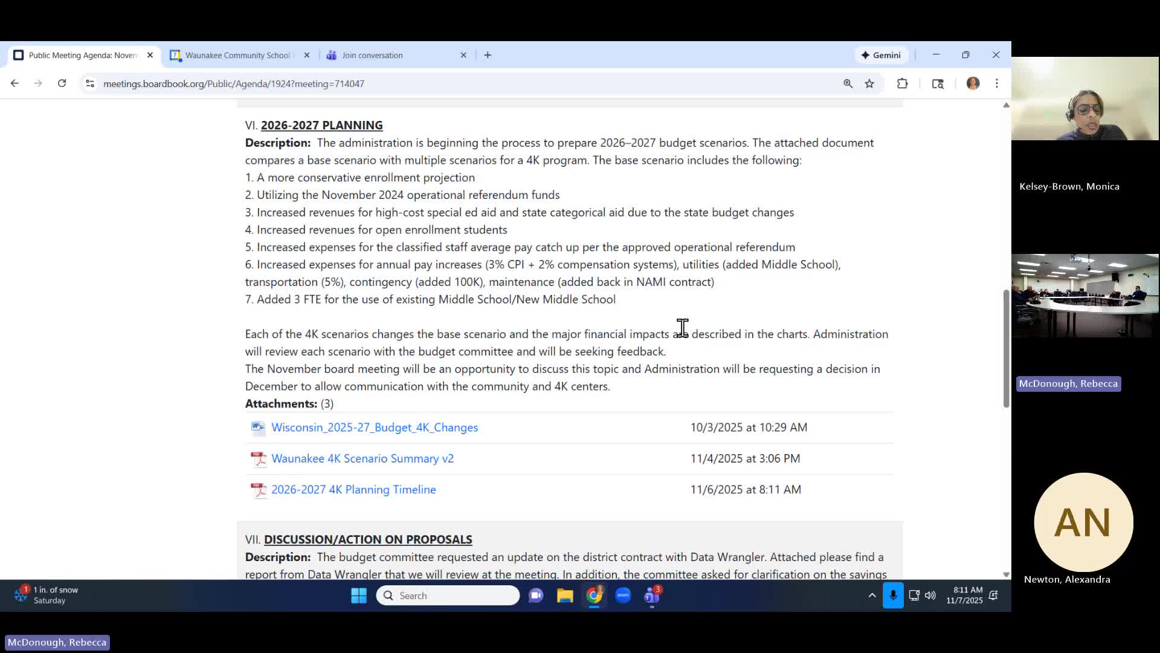Switch to Waunakee Community School tab
Screen dimensions: 1160x653
point(237,55)
